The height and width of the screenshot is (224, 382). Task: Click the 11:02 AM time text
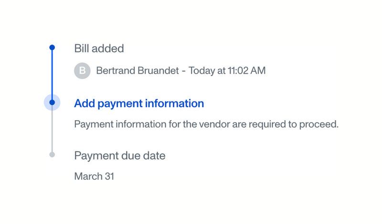[245, 71]
